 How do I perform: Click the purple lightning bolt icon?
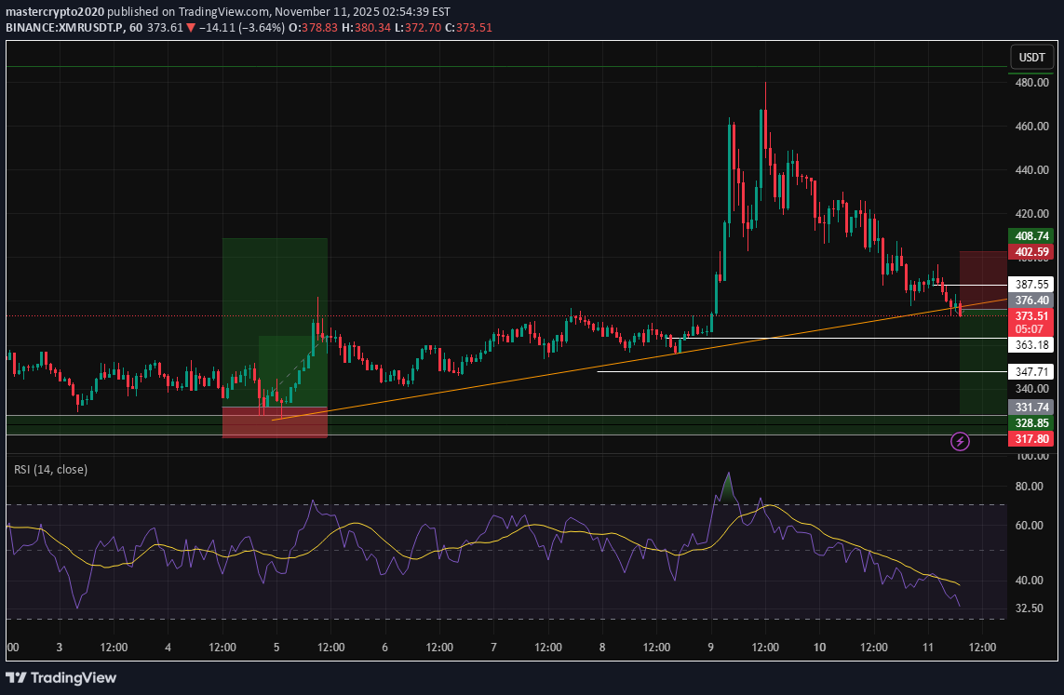[x=961, y=441]
